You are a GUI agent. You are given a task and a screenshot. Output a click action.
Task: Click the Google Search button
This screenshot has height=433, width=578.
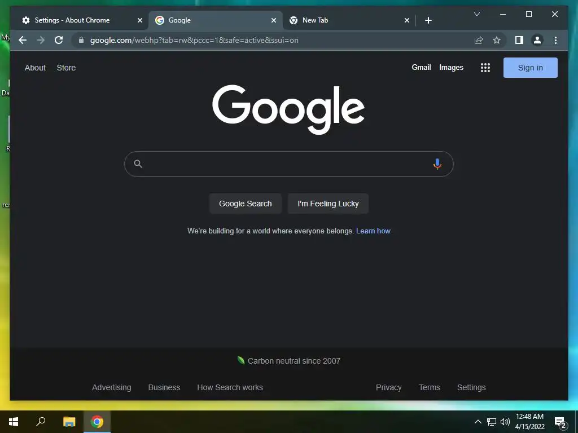pyautogui.click(x=245, y=204)
